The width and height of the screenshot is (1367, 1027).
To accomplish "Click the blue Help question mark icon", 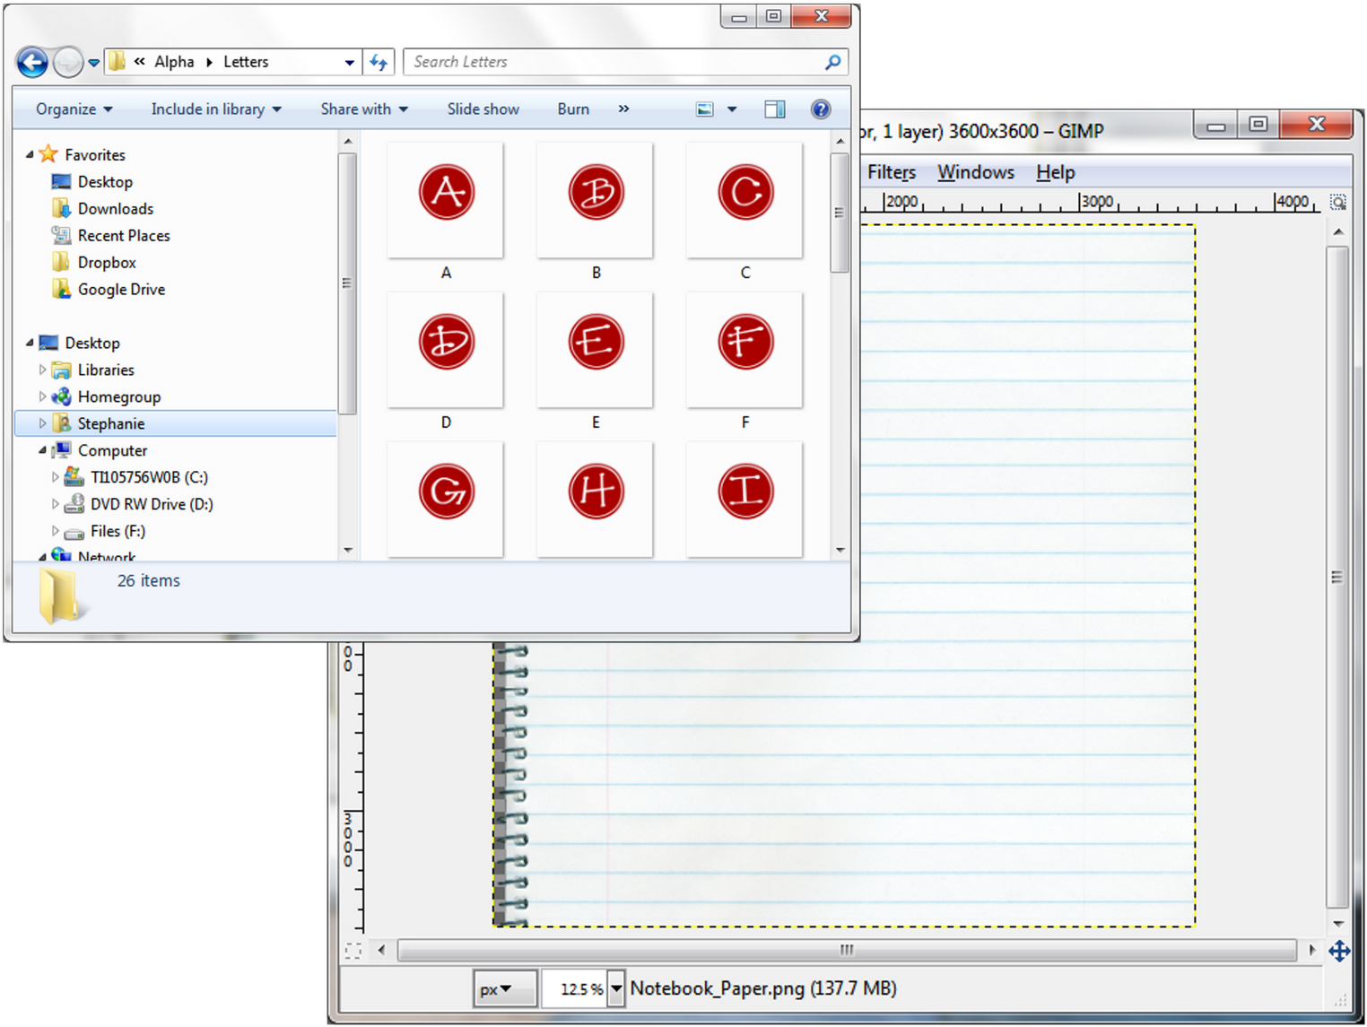I will pyautogui.click(x=820, y=109).
